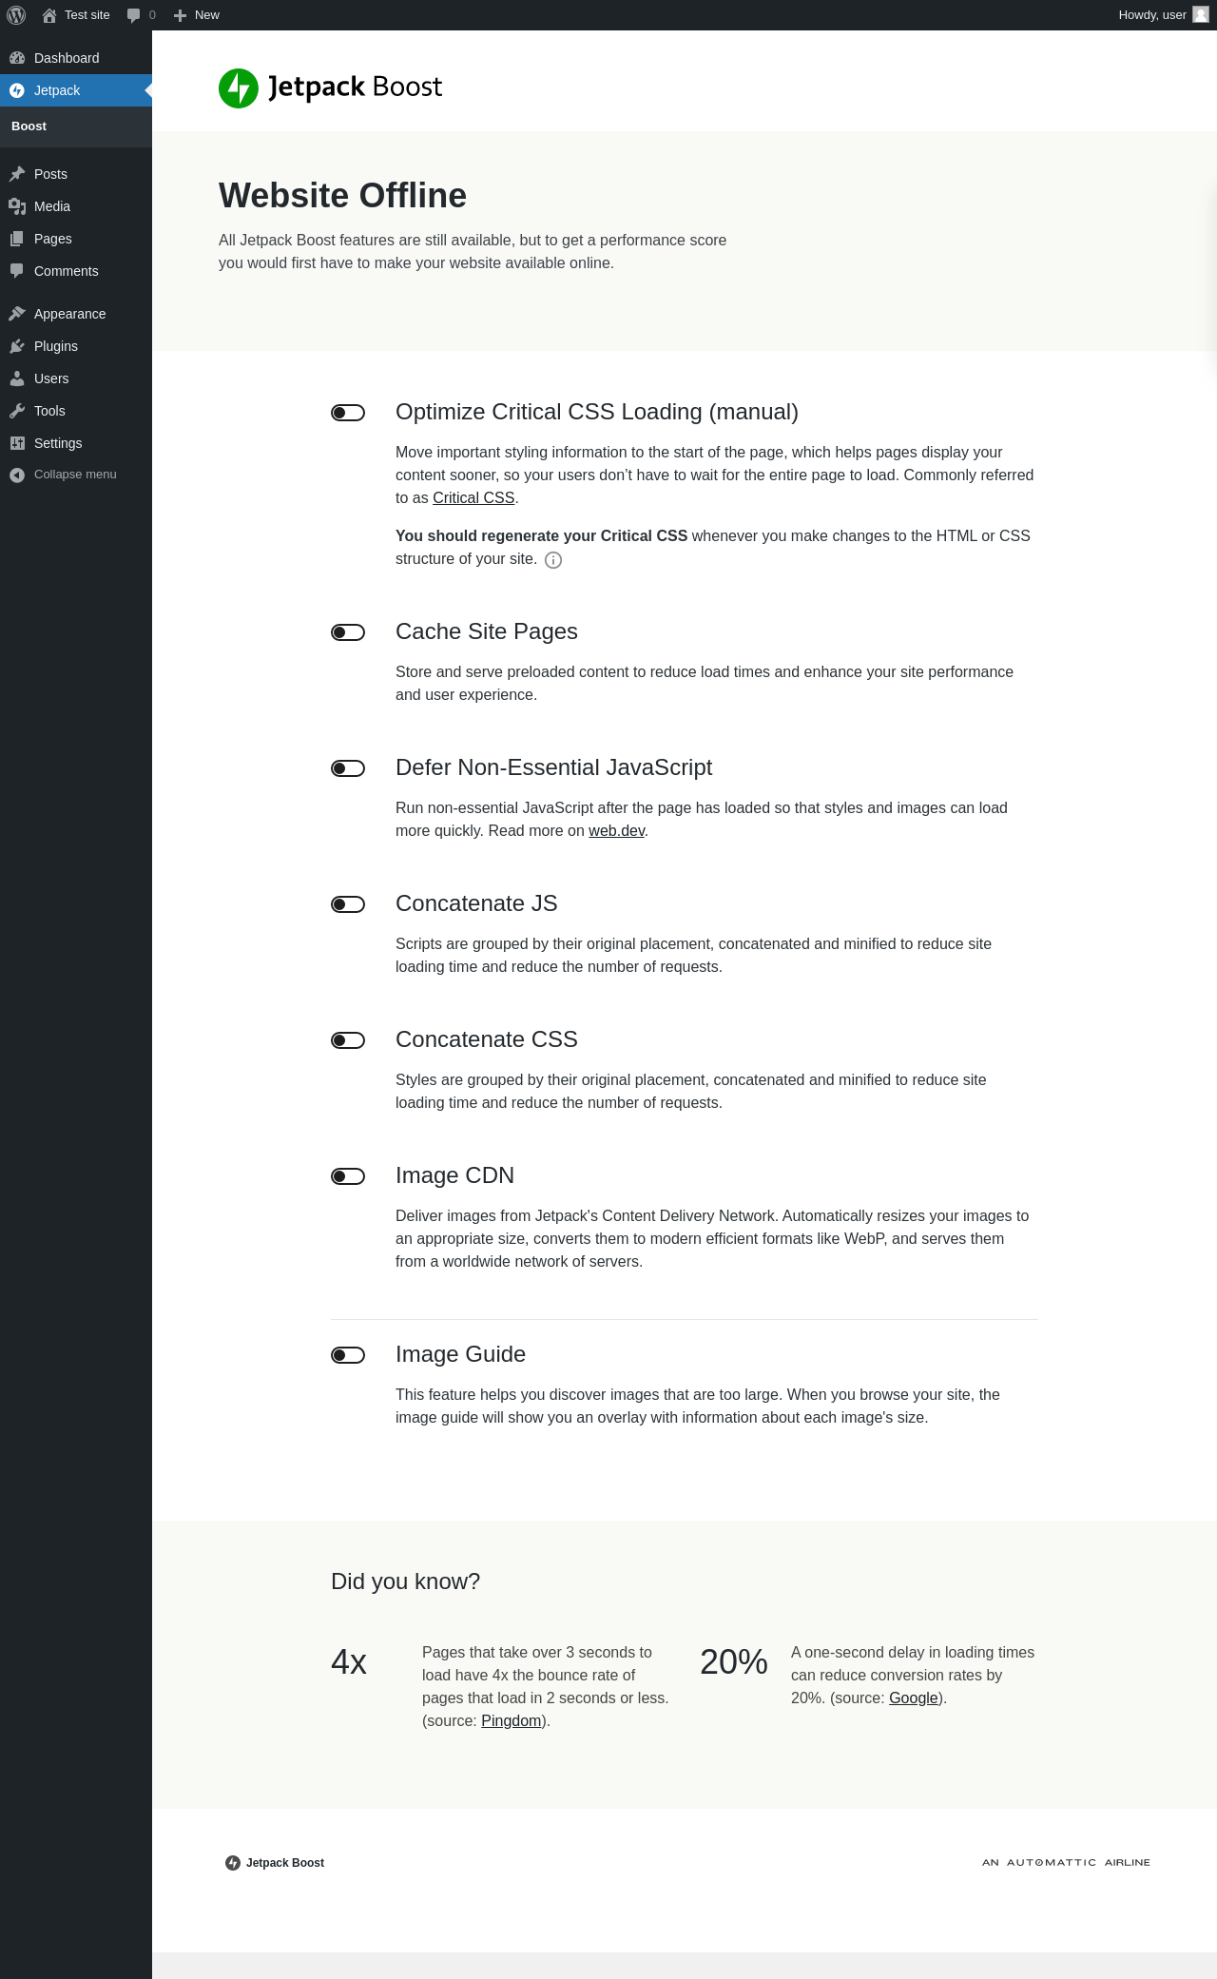Open the comments bubble icon in admin bar

point(134,15)
